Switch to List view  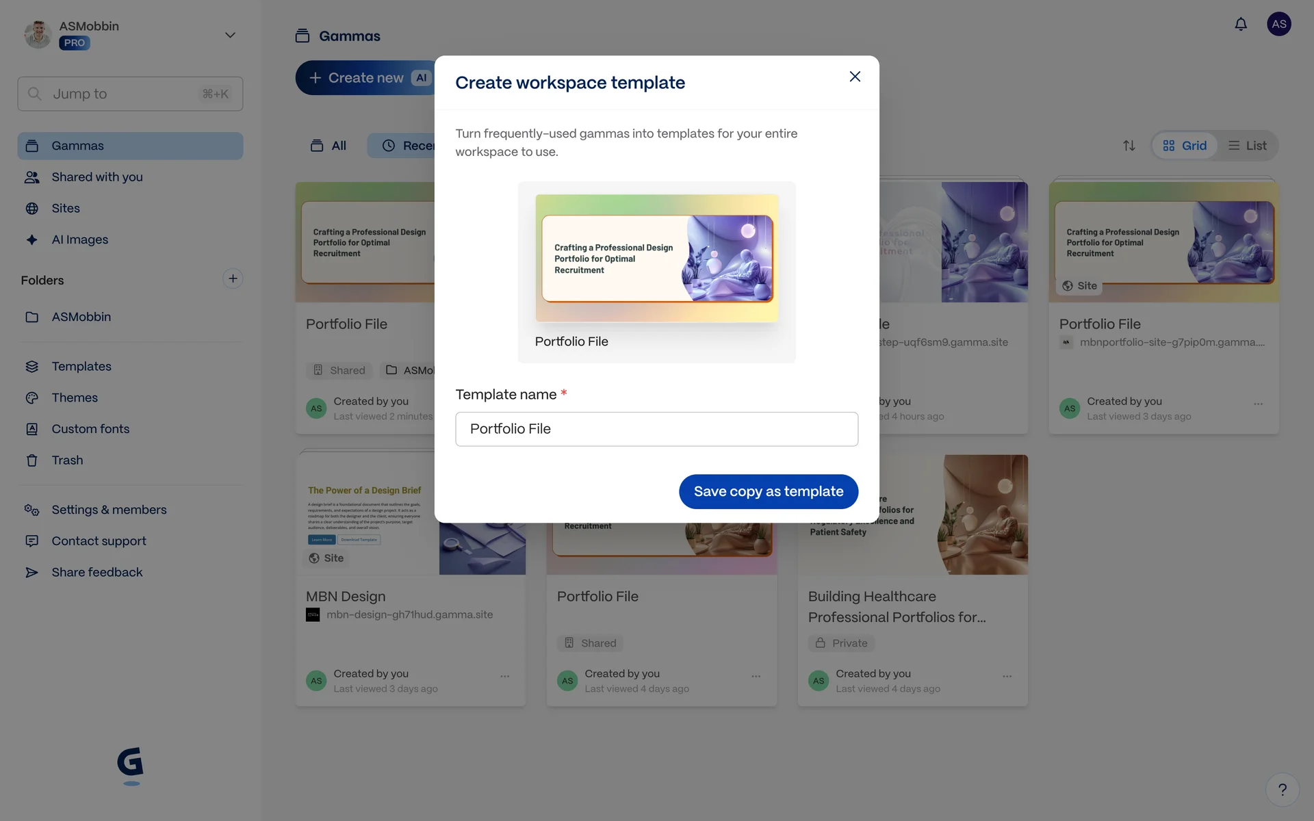(x=1247, y=146)
